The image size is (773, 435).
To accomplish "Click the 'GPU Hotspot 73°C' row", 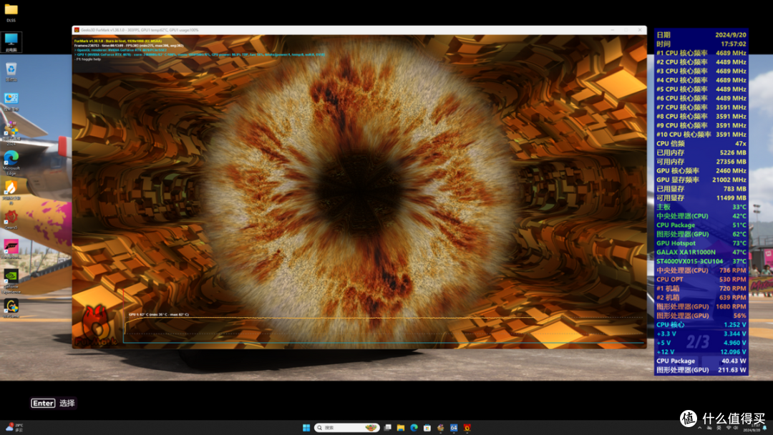I will [701, 243].
